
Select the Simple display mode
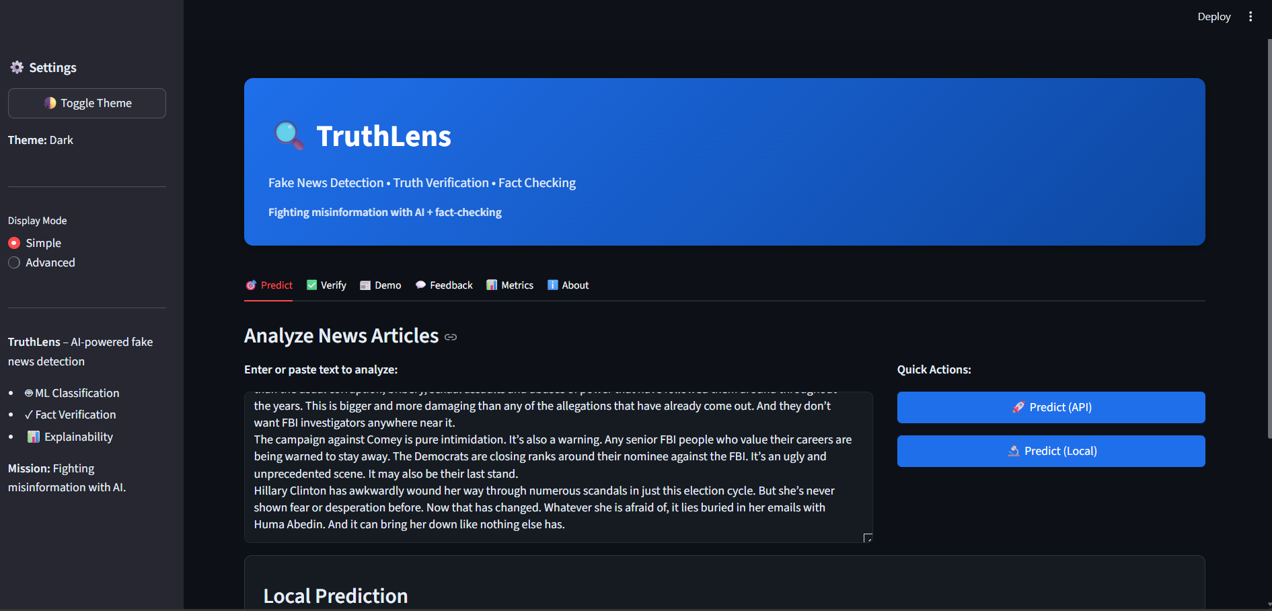14,243
